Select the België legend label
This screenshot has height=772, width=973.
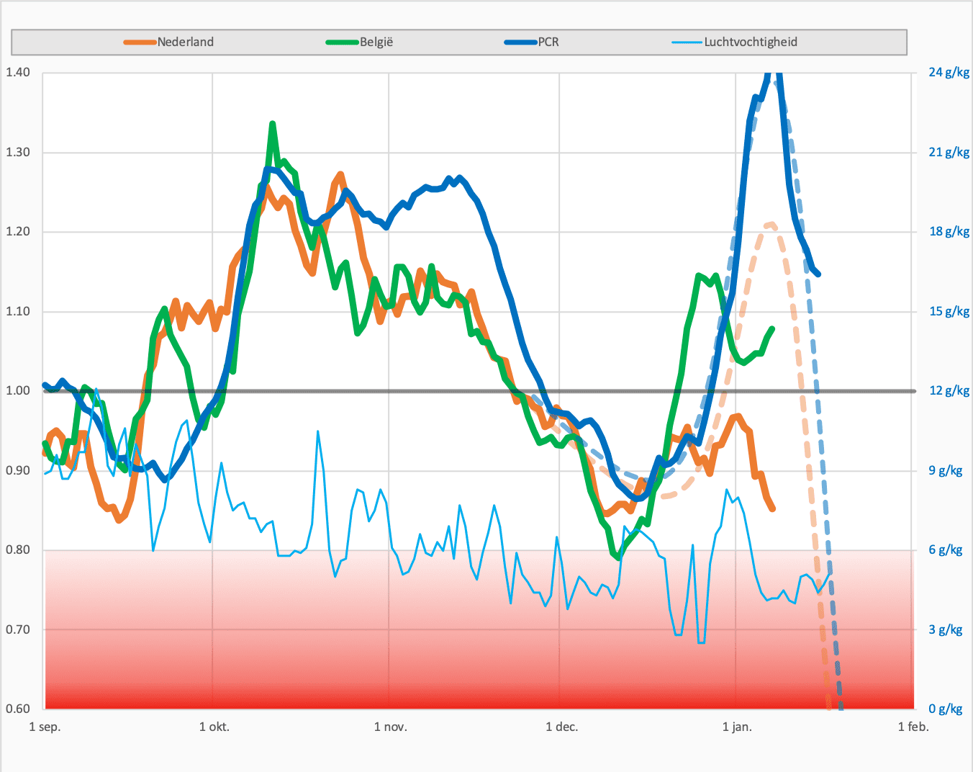(x=376, y=42)
